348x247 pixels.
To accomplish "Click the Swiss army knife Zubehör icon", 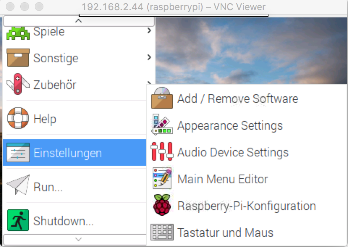I will 18,84.
